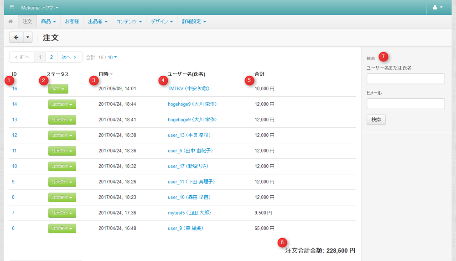Viewport: 456px width, 261px height.
Task: Open the dropdown next to back arrow
Action: pos(28,37)
